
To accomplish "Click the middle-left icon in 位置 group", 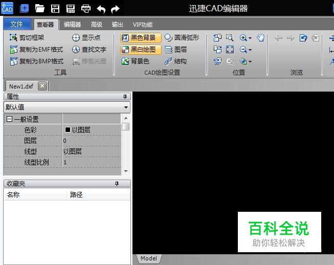I will click(x=217, y=50).
